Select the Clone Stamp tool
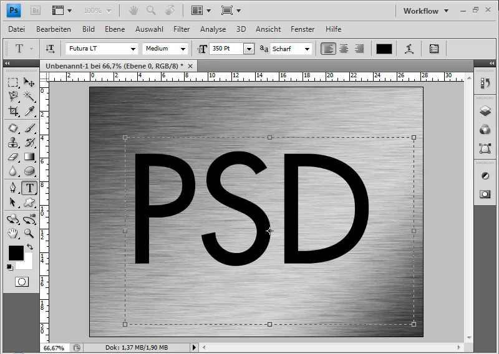The image size is (499, 354). pos(12,143)
